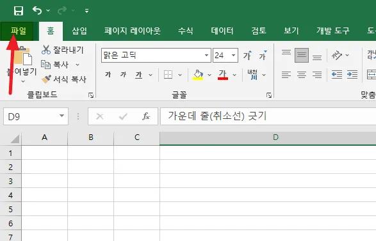Open the 클립보드 group dialog launcher
The image size is (376, 241).
[x=91, y=95]
